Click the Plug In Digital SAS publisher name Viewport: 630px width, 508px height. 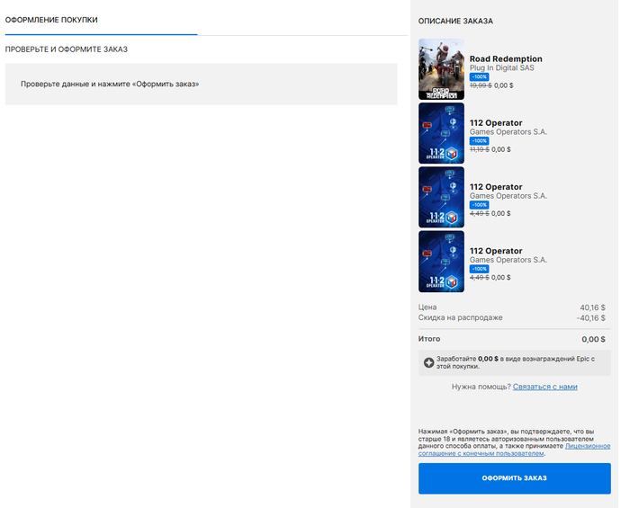(506, 68)
